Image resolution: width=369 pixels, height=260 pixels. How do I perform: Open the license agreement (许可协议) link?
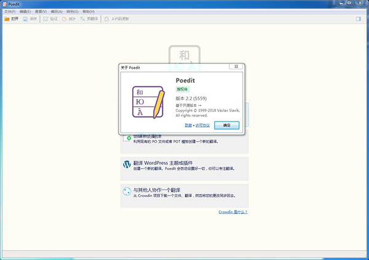point(202,125)
